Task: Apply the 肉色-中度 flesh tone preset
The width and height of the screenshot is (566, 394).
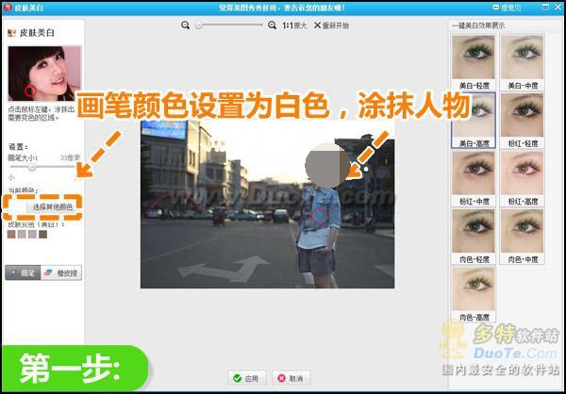Action: (x=523, y=237)
